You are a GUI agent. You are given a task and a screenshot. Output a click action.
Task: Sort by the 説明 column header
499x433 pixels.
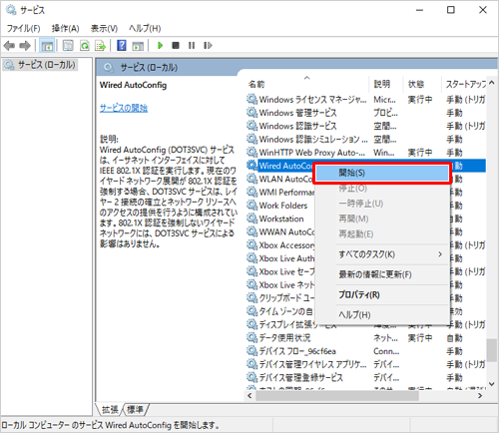386,84
